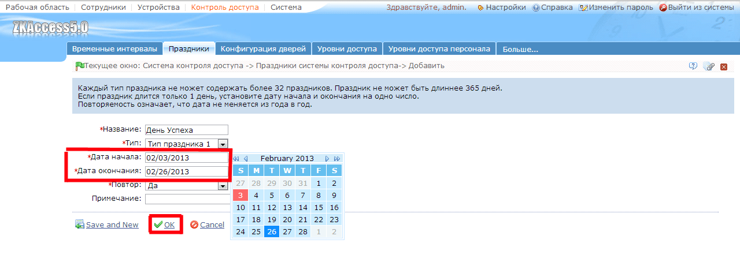This screenshot has width=740, height=277.
Task: Switch to Конфигурация дверей tab
Action: (x=264, y=49)
